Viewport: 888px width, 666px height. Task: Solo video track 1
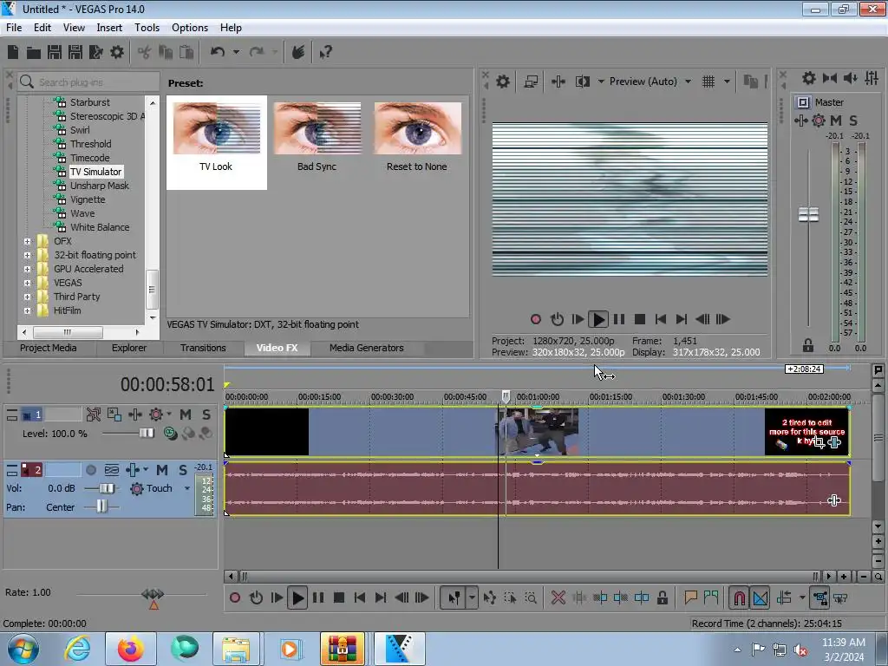[x=206, y=415]
